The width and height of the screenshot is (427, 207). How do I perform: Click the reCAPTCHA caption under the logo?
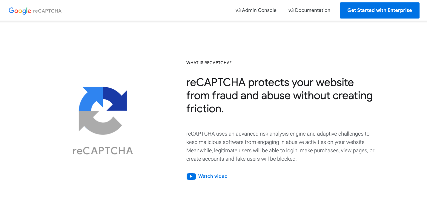tap(103, 151)
